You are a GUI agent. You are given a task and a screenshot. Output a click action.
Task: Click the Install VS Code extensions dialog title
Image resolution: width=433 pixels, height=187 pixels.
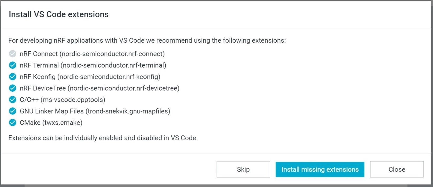(x=59, y=14)
